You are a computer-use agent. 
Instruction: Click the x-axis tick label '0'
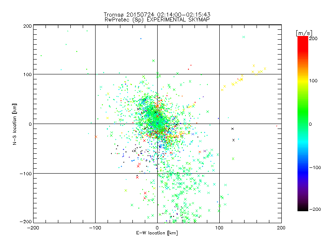pos(157,228)
